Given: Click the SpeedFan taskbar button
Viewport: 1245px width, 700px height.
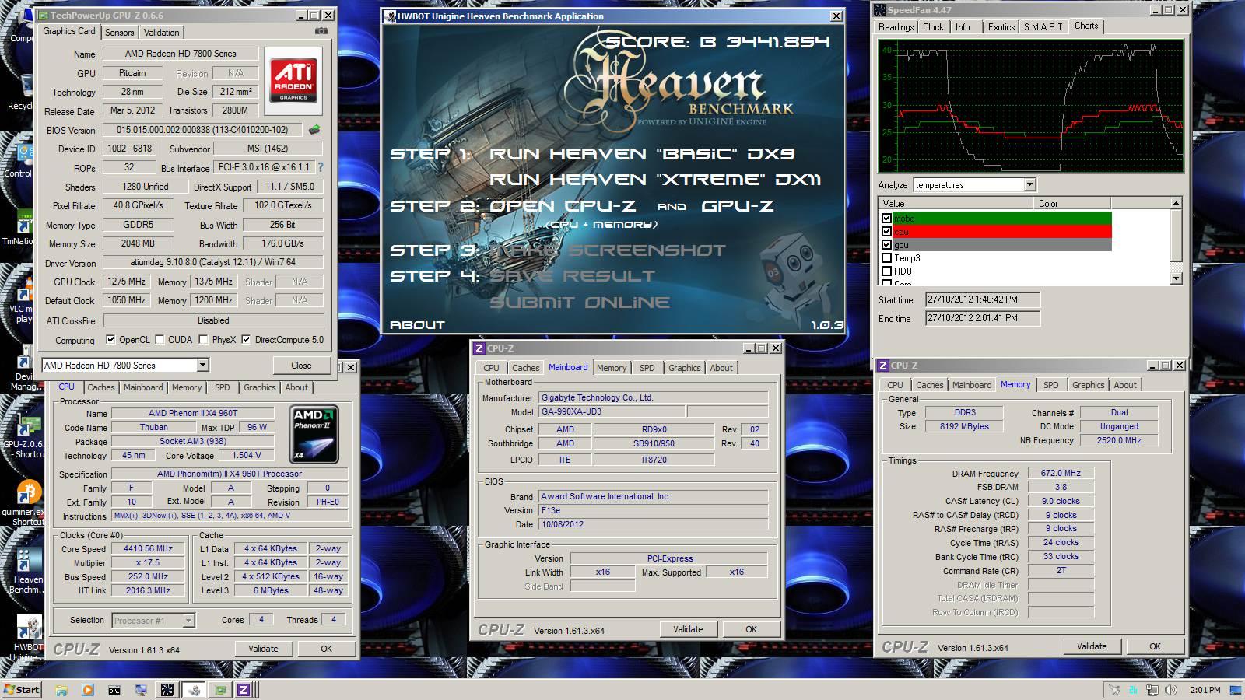Looking at the screenshot, I should tap(167, 690).
